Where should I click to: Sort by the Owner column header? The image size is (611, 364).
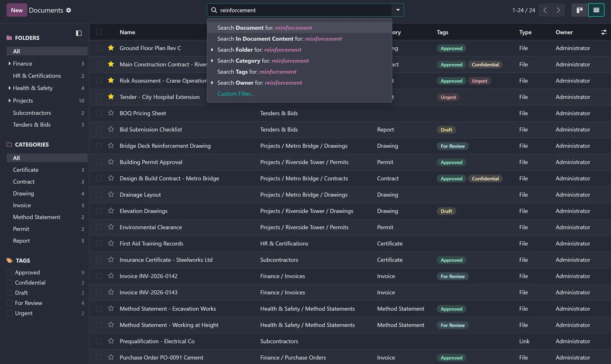[x=564, y=32]
